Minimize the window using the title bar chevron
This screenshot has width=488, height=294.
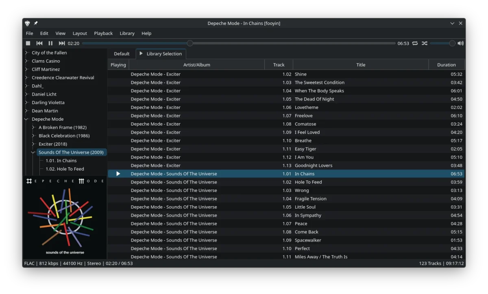pyautogui.click(x=452, y=23)
